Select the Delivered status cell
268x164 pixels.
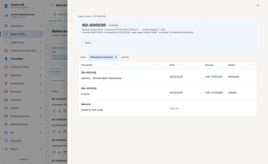click(x=233, y=77)
